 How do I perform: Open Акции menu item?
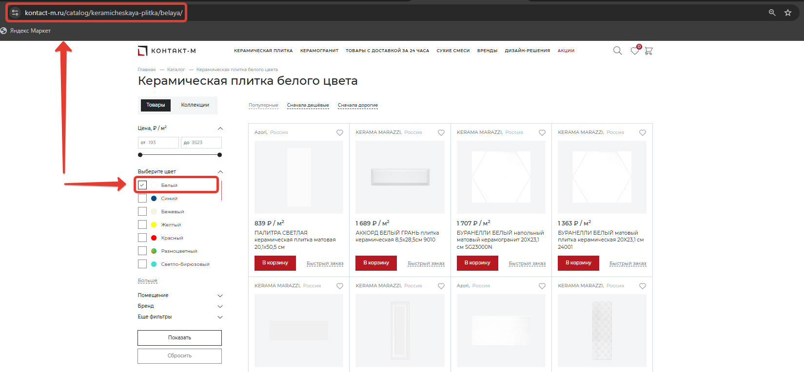tap(566, 51)
